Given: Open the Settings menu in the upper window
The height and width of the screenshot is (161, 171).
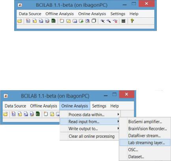Looking at the screenshot, I should [x=118, y=14].
